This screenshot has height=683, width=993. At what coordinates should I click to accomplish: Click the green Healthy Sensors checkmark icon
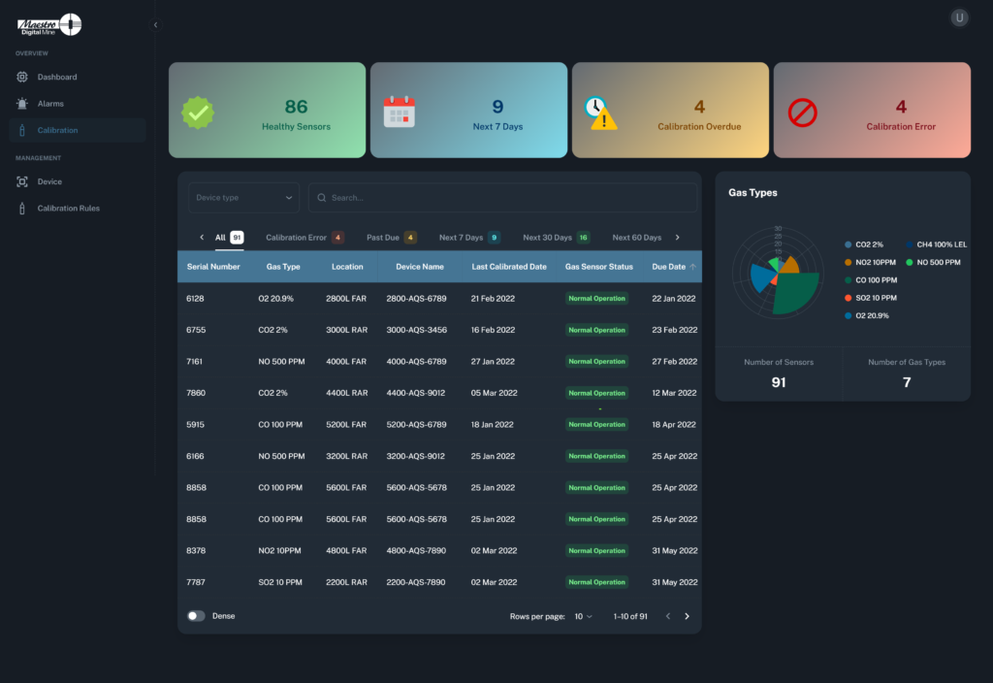(198, 113)
